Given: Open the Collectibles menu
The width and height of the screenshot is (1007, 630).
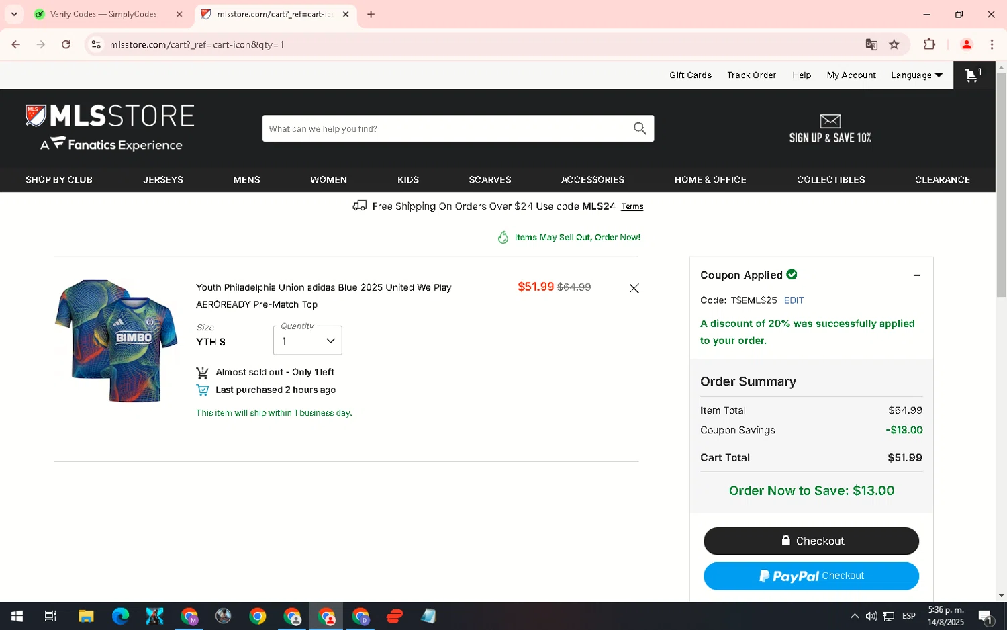Looking at the screenshot, I should tap(830, 180).
